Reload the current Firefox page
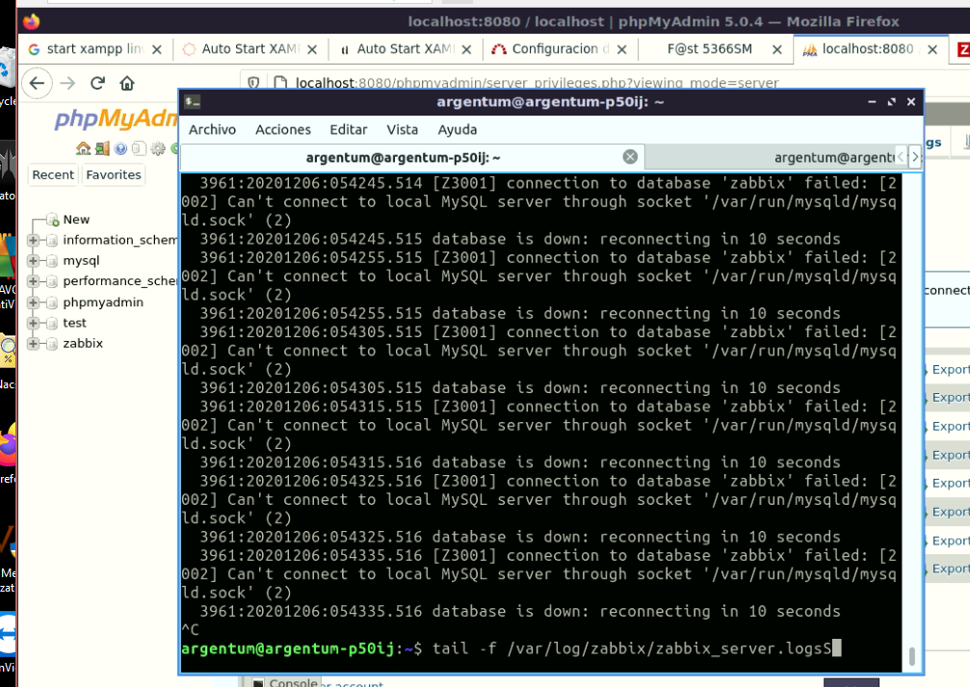Viewport: 970px width, 687px height. (x=97, y=83)
